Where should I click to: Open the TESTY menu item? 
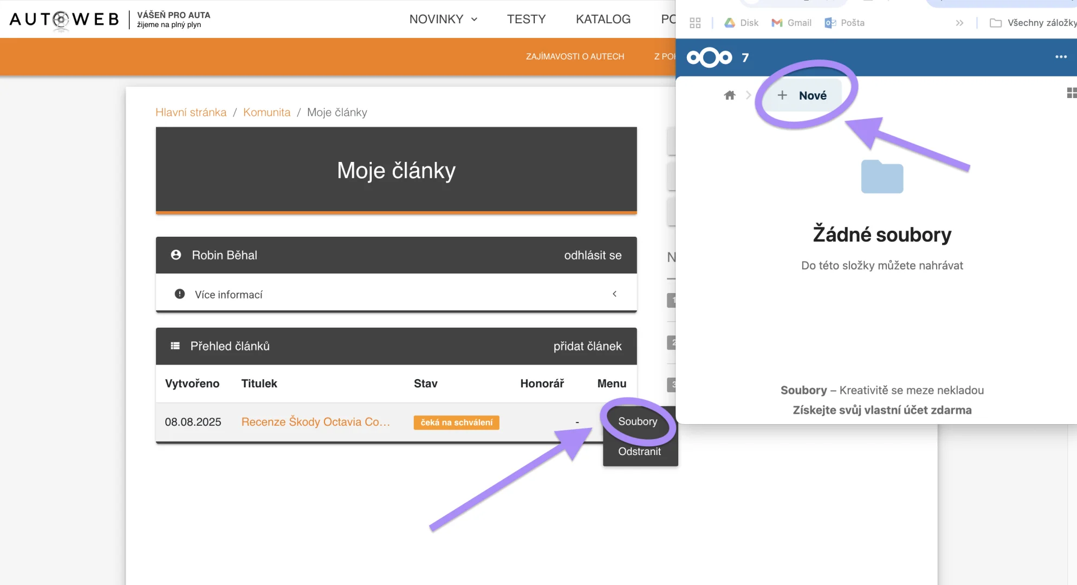click(526, 19)
